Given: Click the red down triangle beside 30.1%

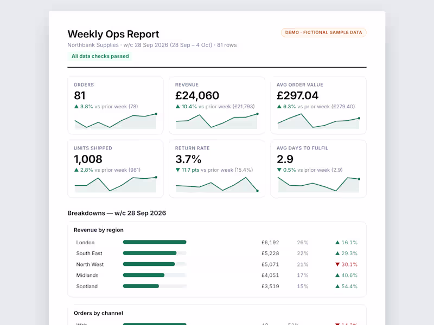Looking at the screenshot, I should [x=337, y=264].
